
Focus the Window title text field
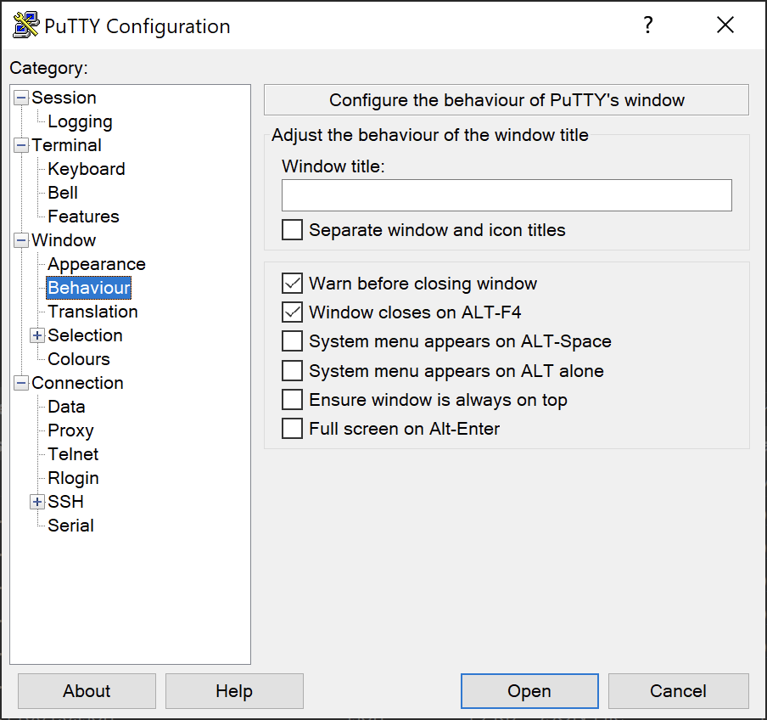(x=507, y=195)
